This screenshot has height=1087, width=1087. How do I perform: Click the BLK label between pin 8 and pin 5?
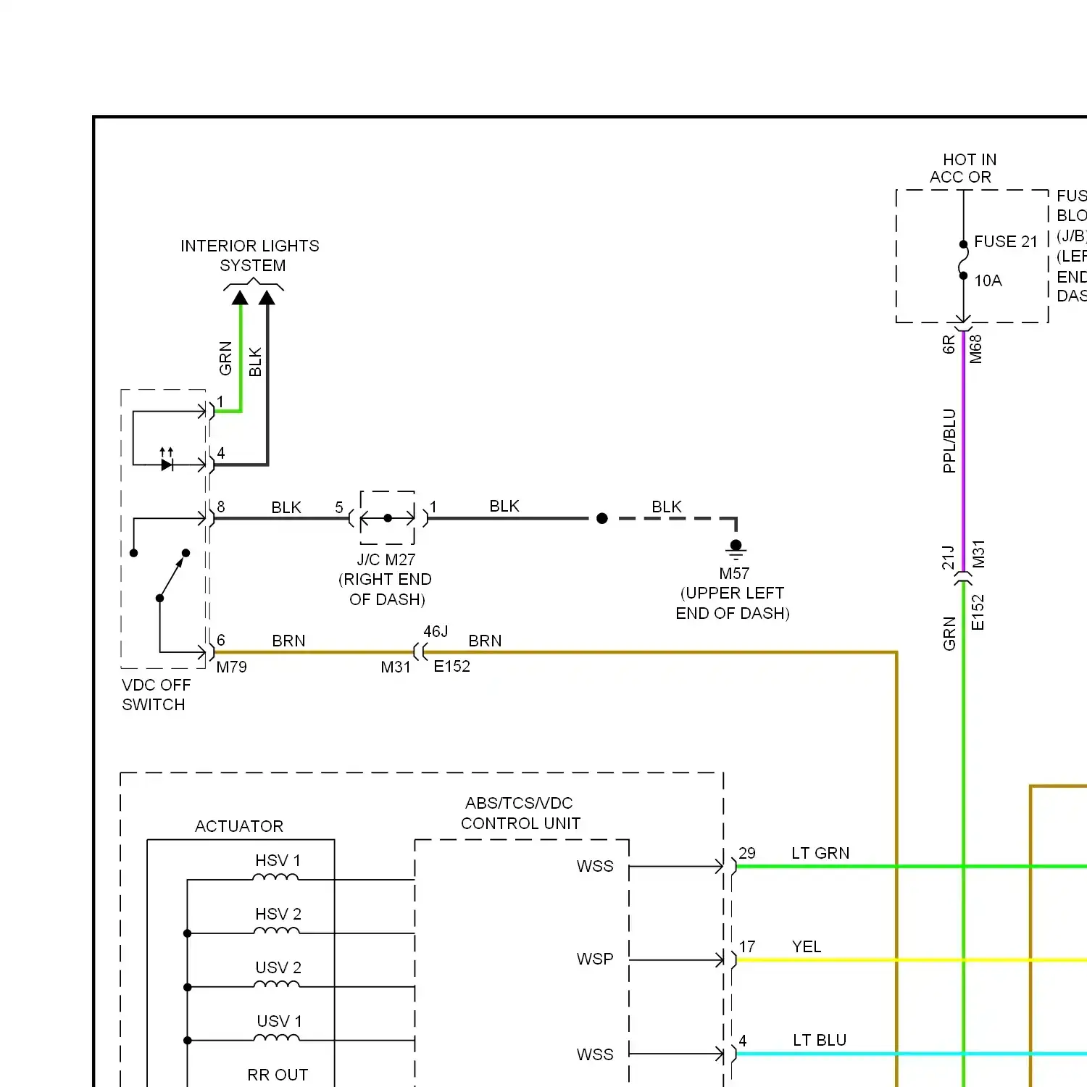click(286, 507)
